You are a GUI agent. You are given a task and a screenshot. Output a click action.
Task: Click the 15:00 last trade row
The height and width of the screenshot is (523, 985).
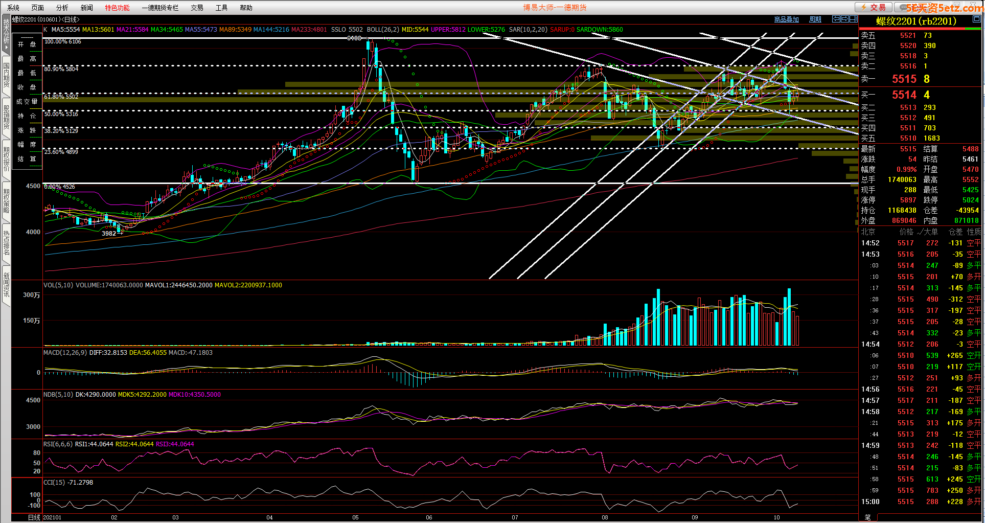(x=920, y=502)
